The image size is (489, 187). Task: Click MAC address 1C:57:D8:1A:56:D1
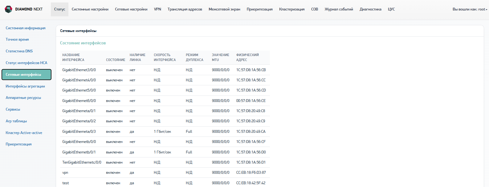(x=251, y=162)
